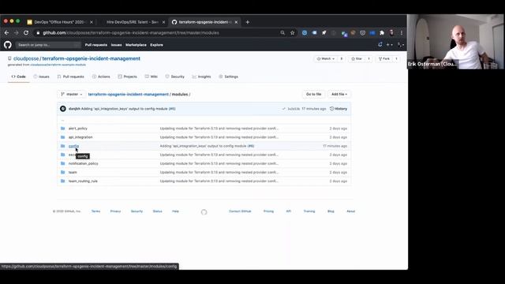The height and width of the screenshot is (284, 505).
Task: Open the Actions repository tab
Action: (x=101, y=77)
